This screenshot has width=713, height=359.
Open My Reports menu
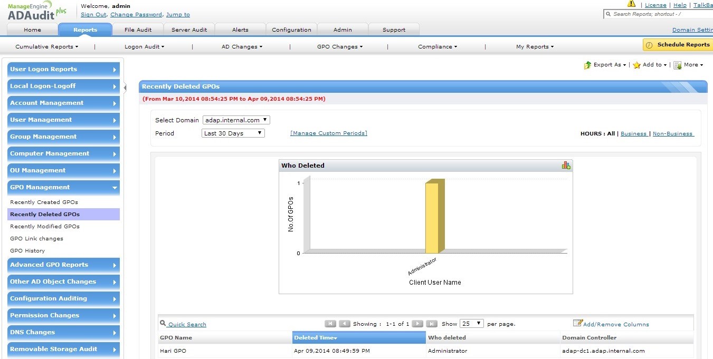point(535,47)
